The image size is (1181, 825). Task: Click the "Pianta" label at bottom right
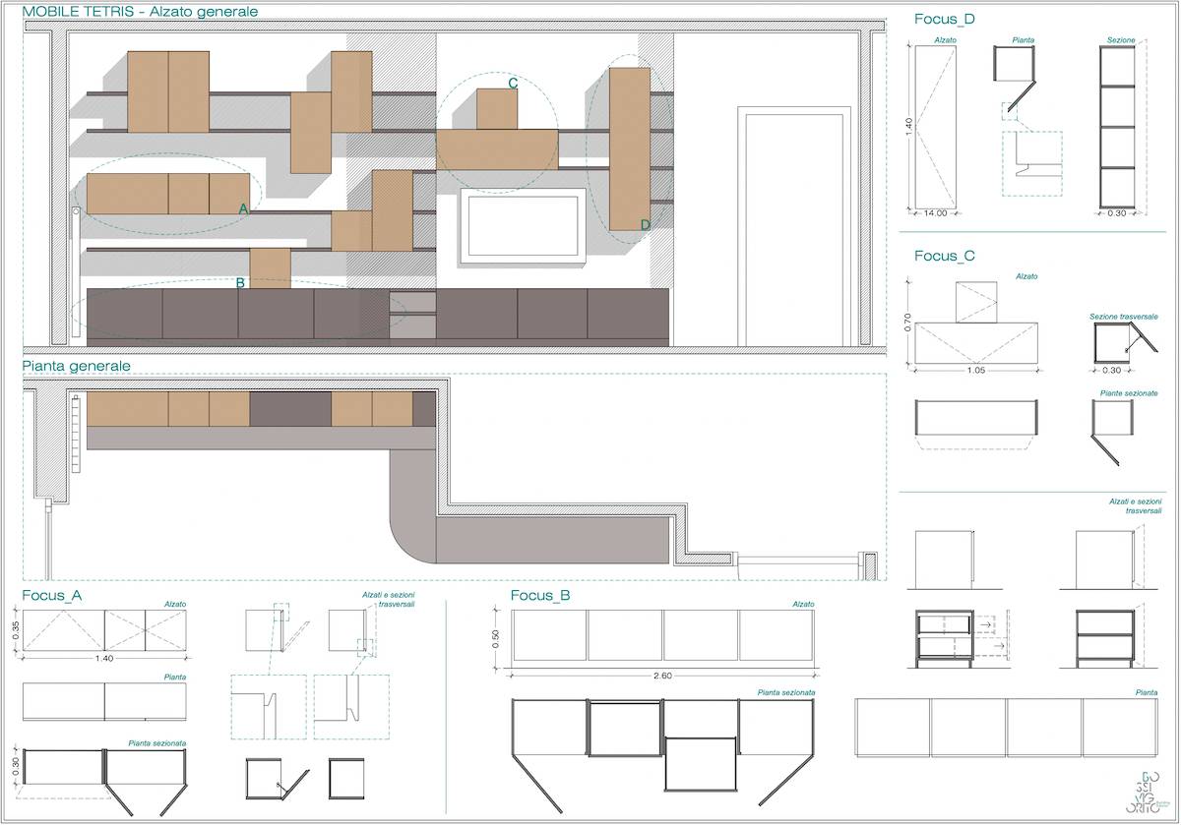pos(1147,692)
